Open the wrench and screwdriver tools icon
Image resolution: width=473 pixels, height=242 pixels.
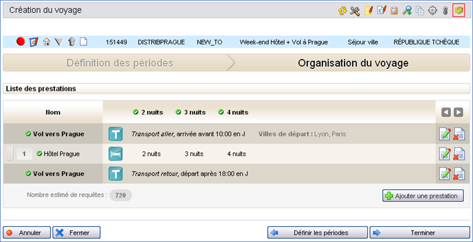tap(355, 10)
